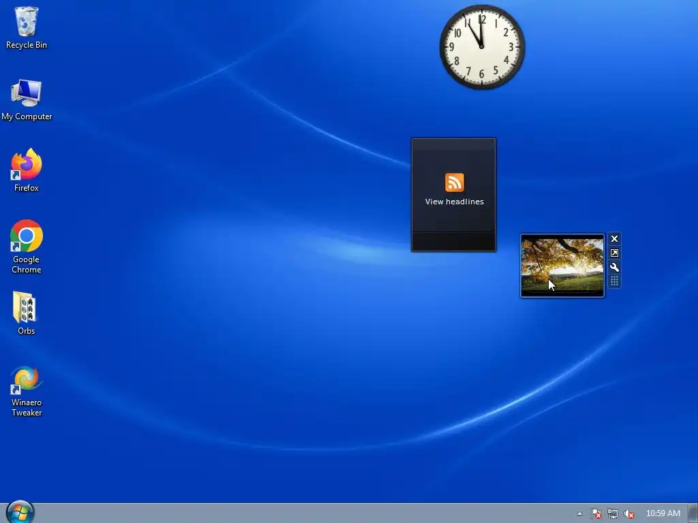
Task: Click the orange RSS feed icon
Action: coord(454,183)
